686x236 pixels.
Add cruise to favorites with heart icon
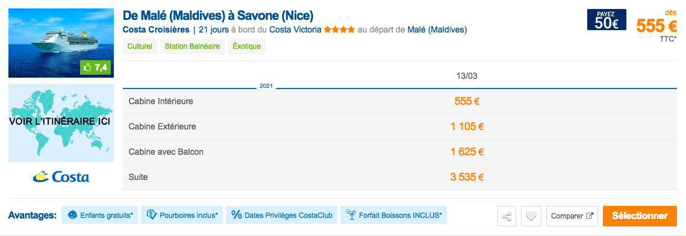(531, 216)
